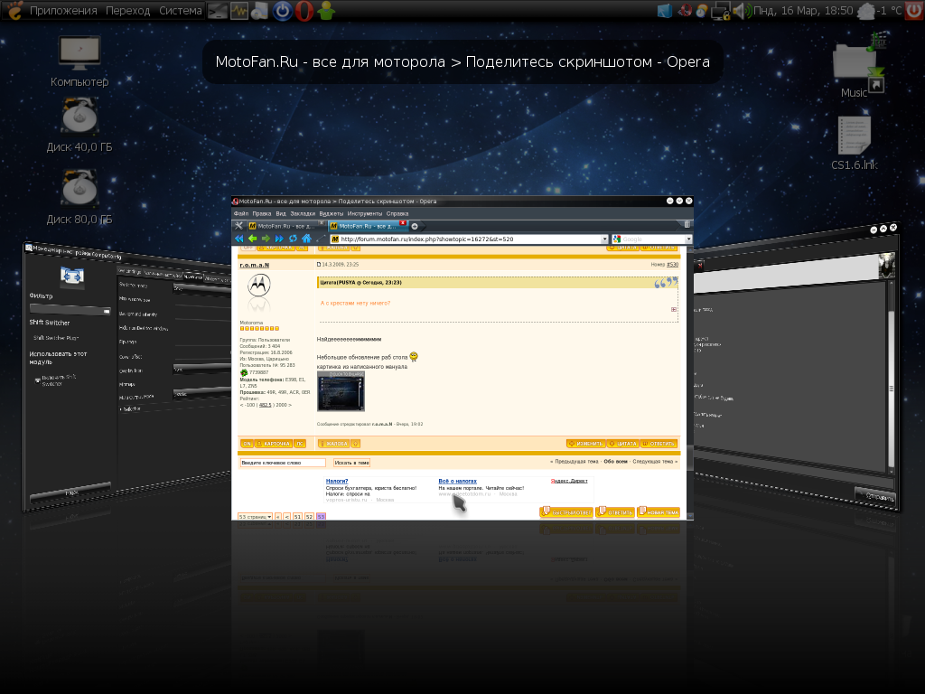The image size is (925, 694).
Task: Open post number #530 link
Action: click(x=672, y=265)
